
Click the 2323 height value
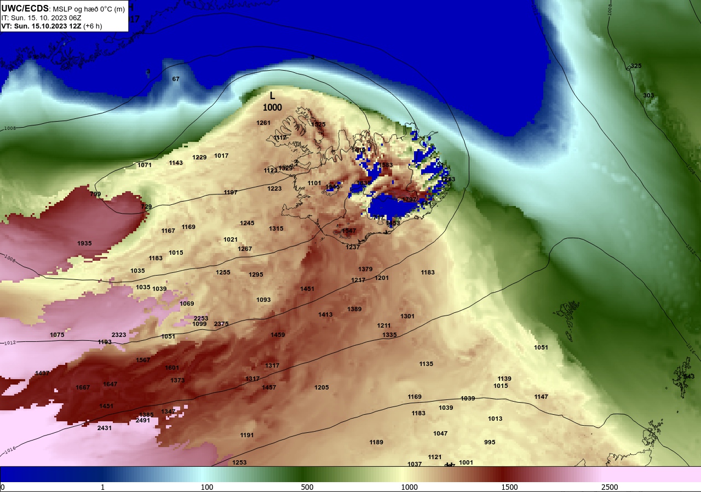click(x=119, y=335)
